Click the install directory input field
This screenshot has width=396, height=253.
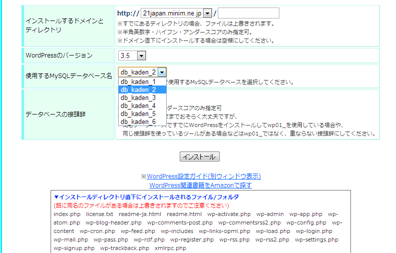[x=248, y=13]
